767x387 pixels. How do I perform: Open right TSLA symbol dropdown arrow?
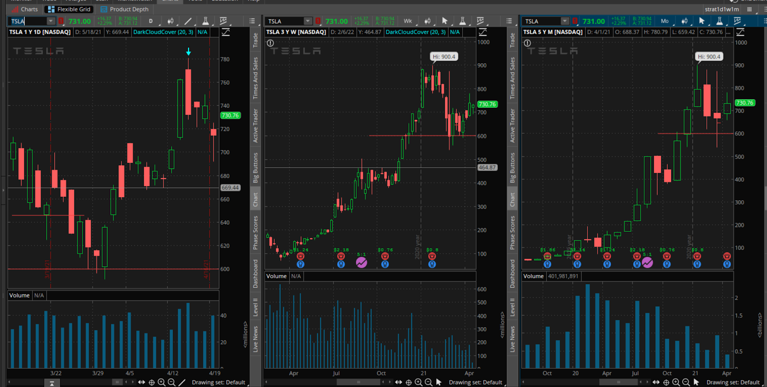pyautogui.click(x=565, y=21)
